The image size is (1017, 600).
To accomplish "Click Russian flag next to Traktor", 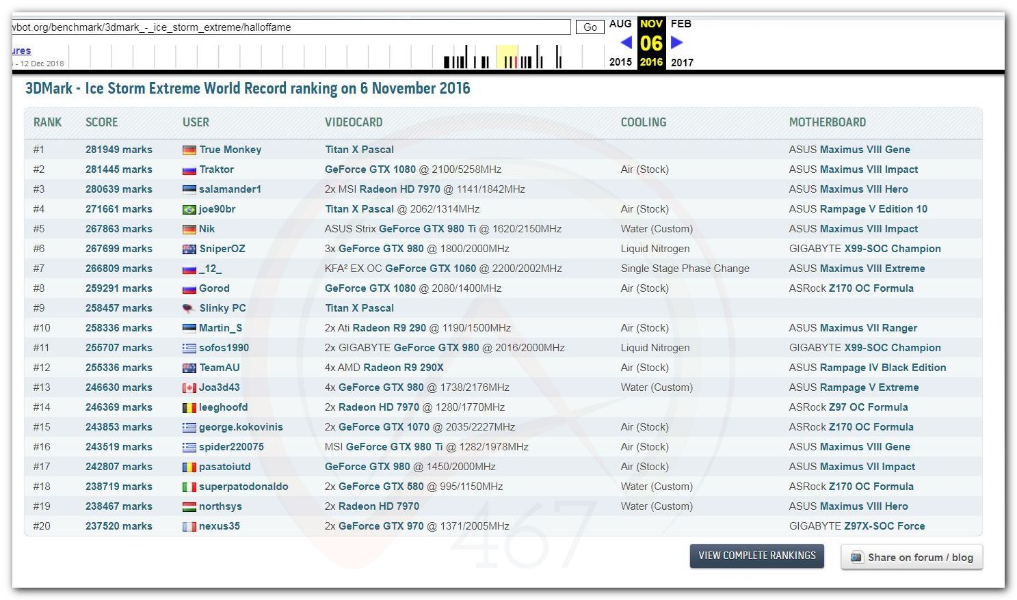I will click(x=189, y=170).
